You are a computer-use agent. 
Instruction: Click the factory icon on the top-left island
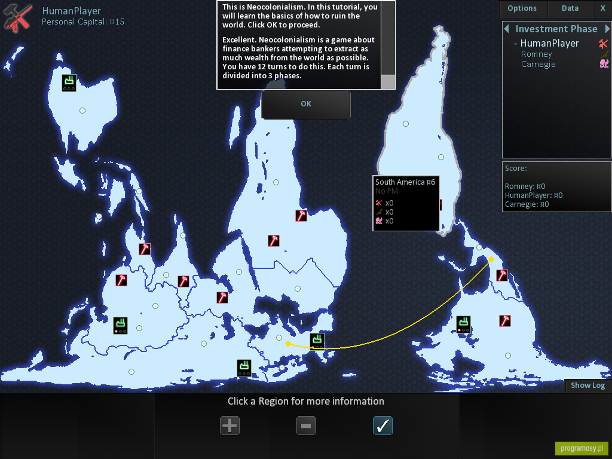[x=69, y=82]
